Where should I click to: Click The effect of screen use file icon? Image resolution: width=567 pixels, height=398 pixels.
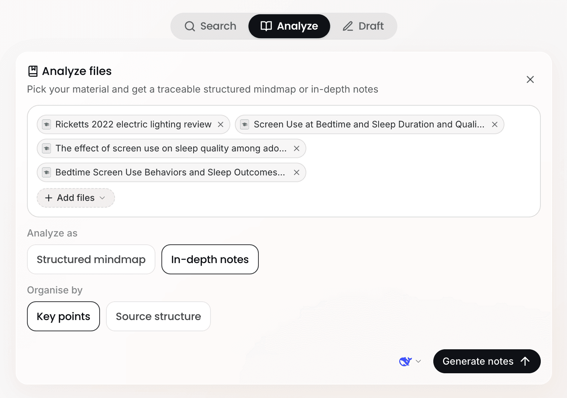(x=46, y=148)
